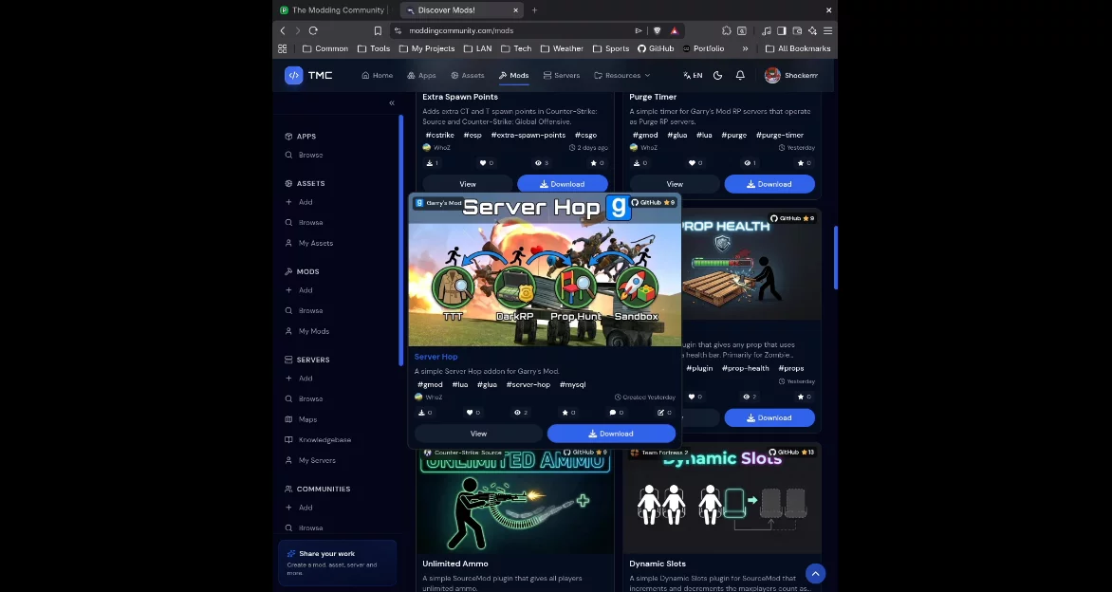Collapse the sidebar with the double chevron
Viewport: 1112px width, 592px height.
click(392, 103)
